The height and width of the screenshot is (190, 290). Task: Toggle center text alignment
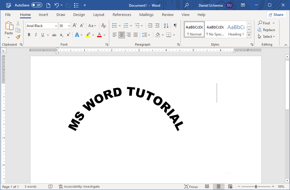[121, 35]
